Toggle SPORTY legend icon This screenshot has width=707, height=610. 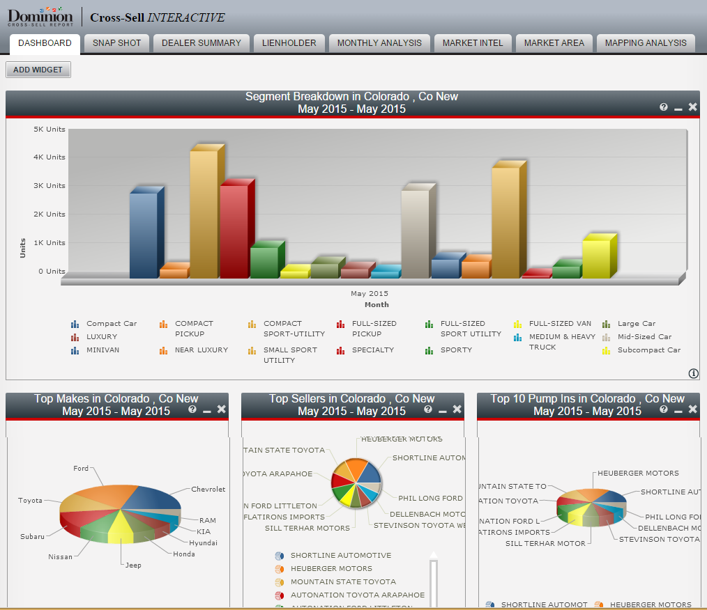click(x=429, y=351)
